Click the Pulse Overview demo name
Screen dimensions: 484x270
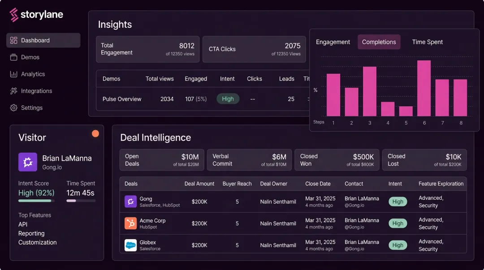click(x=122, y=99)
